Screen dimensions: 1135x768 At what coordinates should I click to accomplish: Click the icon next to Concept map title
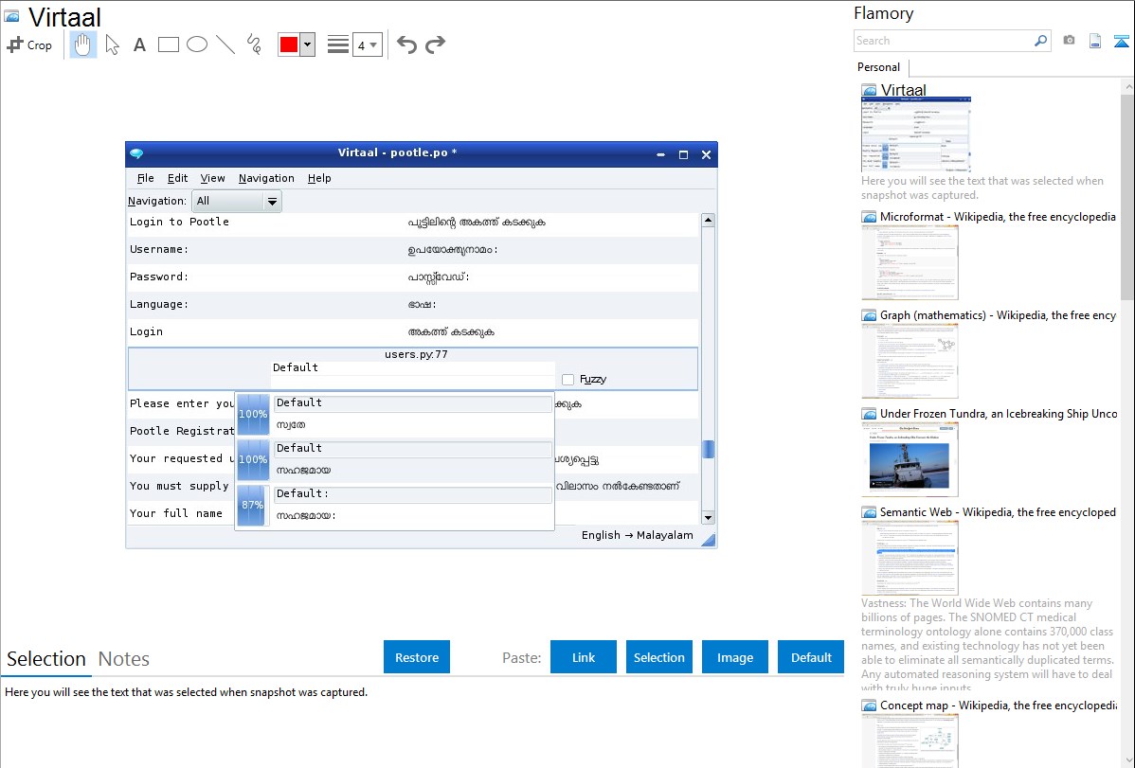pyautogui.click(x=869, y=705)
